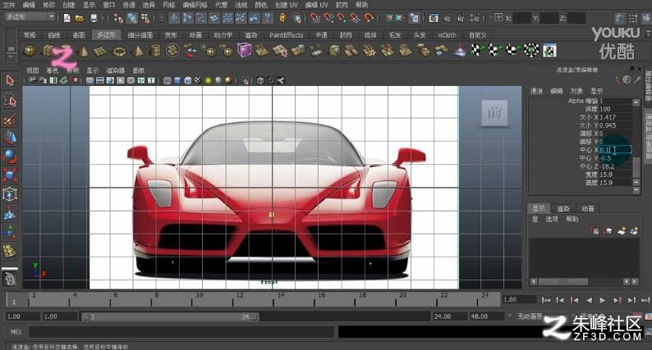Viewport: 652px width, 350px height.
Task: Click the lock selection icon
Action: coord(282,18)
